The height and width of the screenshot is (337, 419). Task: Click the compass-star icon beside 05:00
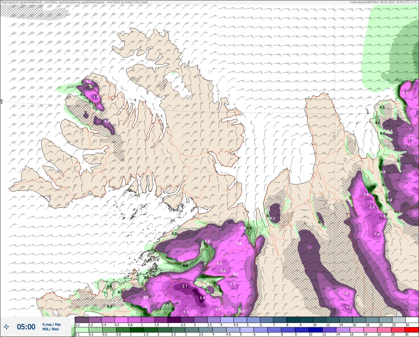pos(7,327)
